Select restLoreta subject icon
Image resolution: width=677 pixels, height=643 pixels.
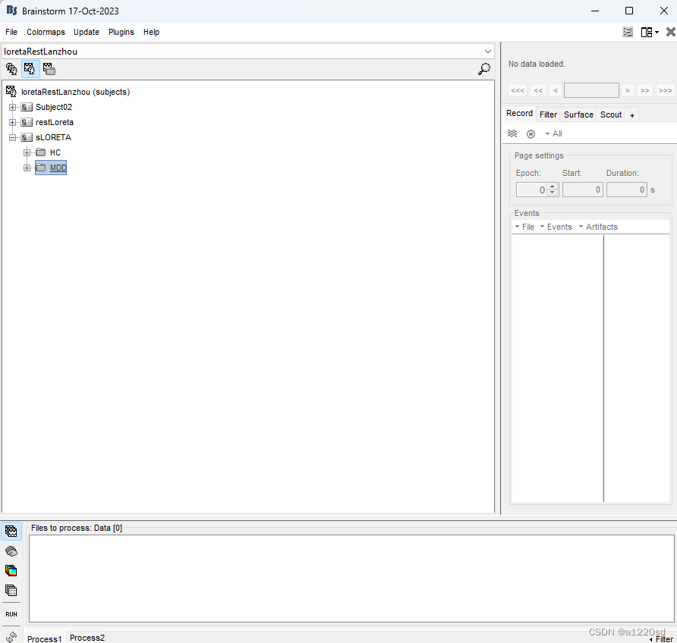[x=27, y=122]
